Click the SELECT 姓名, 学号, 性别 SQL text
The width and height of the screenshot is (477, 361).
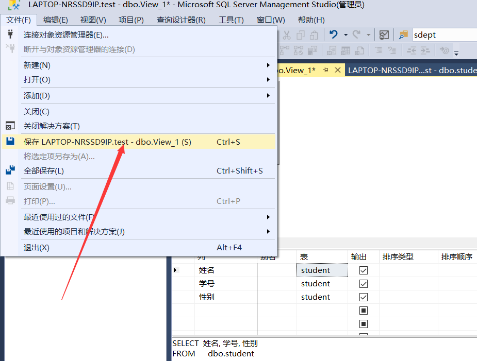click(x=215, y=343)
